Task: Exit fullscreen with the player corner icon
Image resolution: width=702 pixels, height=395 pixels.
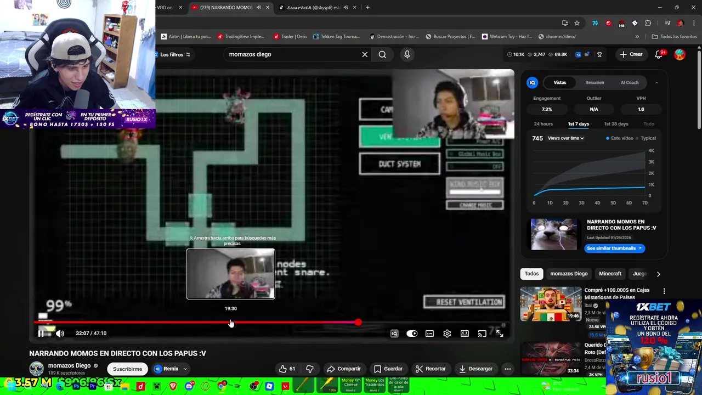Action: [500, 333]
